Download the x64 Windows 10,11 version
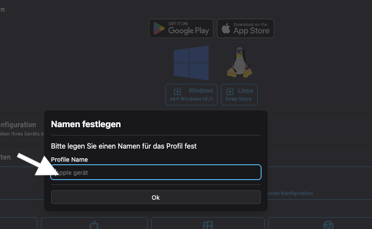The height and width of the screenshot is (229, 372). [191, 94]
